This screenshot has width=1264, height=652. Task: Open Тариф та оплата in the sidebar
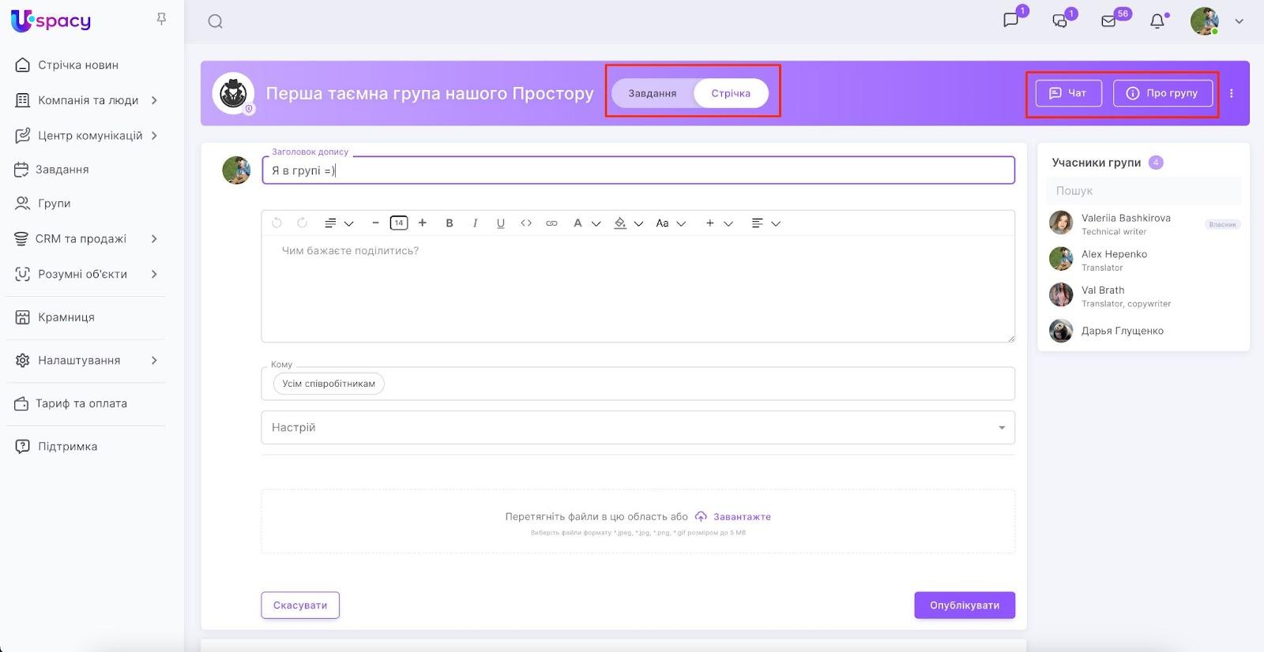[81, 403]
